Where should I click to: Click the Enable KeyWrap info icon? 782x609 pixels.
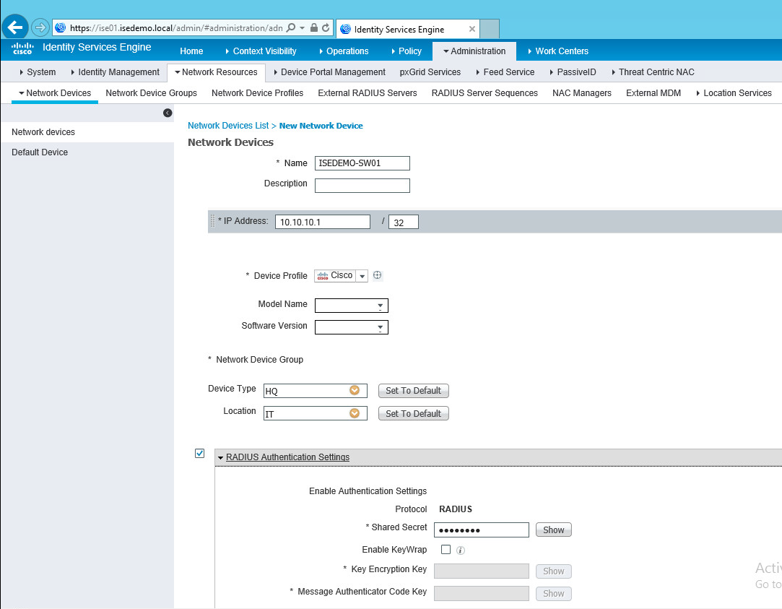[461, 550]
